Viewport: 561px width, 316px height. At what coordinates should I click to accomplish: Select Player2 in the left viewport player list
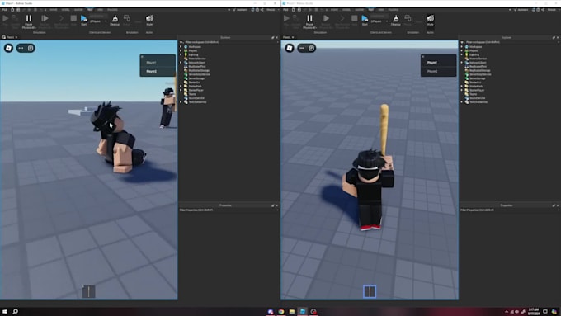pyautogui.click(x=151, y=71)
